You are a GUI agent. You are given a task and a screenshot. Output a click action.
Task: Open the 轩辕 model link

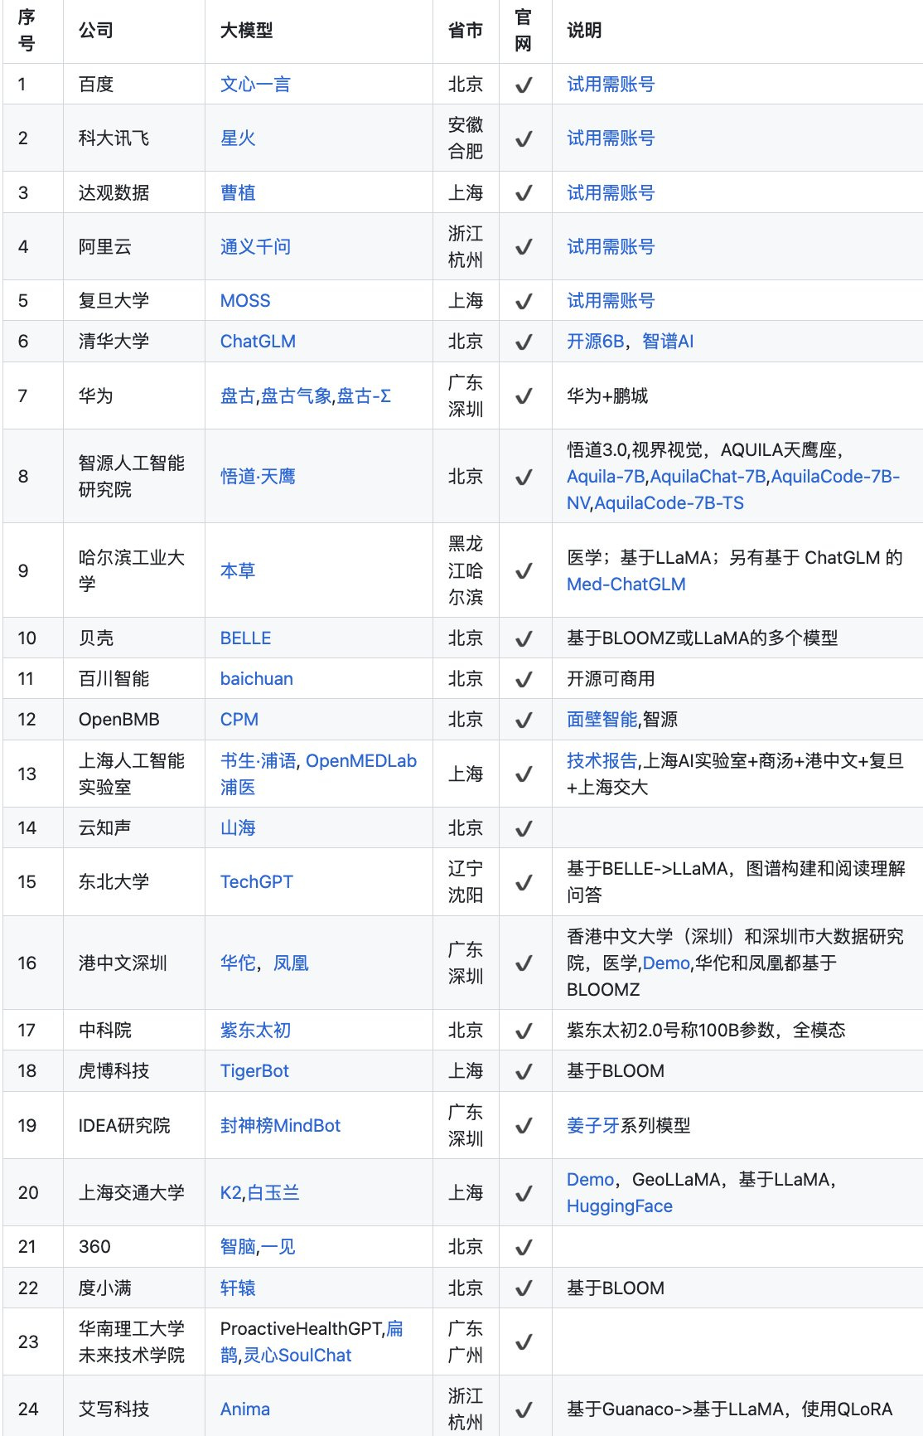click(238, 1288)
